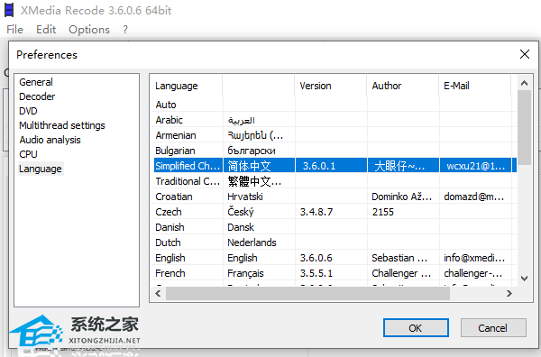Open the Options menu
541x357 pixels.
tap(89, 30)
